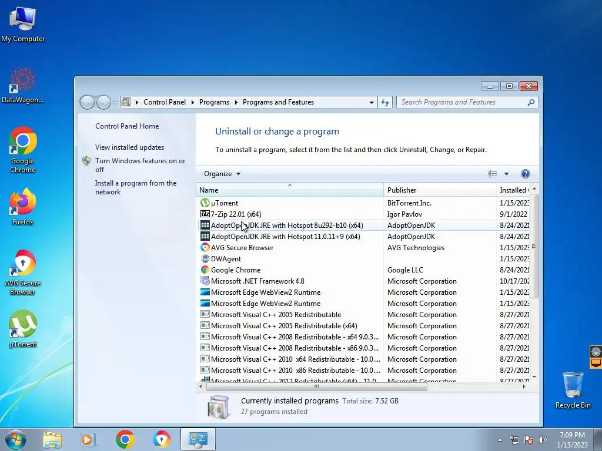Sort by the Installed On column header
Screen dimensions: 602x451
pyautogui.click(x=513, y=190)
